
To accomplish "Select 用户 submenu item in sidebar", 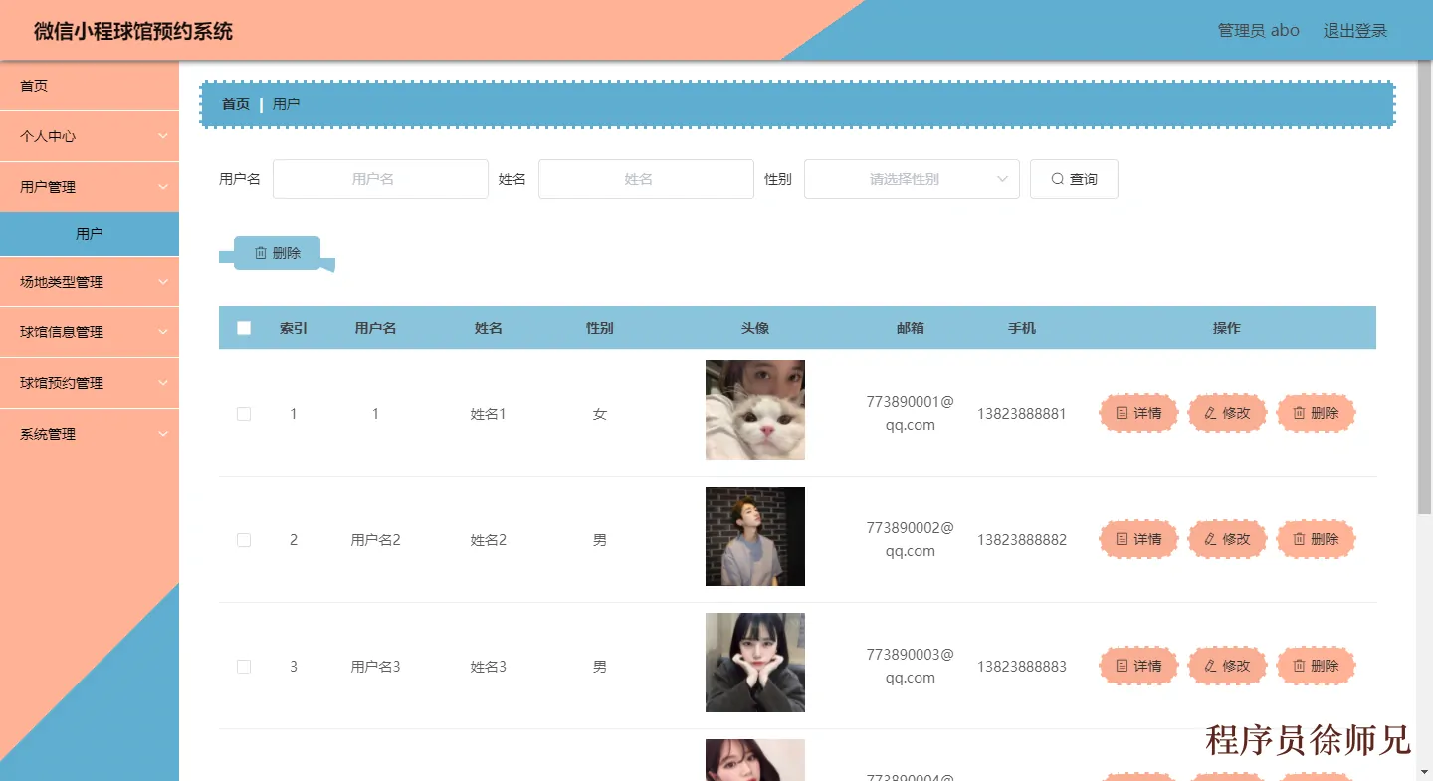I will (x=90, y=234).
